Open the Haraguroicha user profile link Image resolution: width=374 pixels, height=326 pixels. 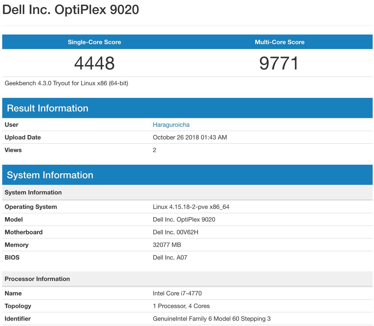(x=171, y=125)
